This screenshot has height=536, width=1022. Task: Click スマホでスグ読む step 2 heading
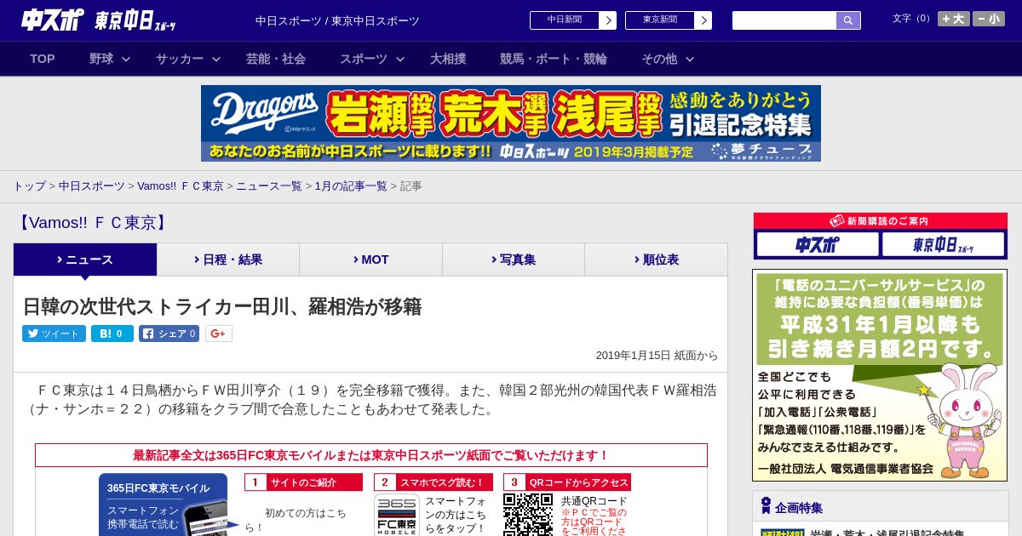point(433,482)
